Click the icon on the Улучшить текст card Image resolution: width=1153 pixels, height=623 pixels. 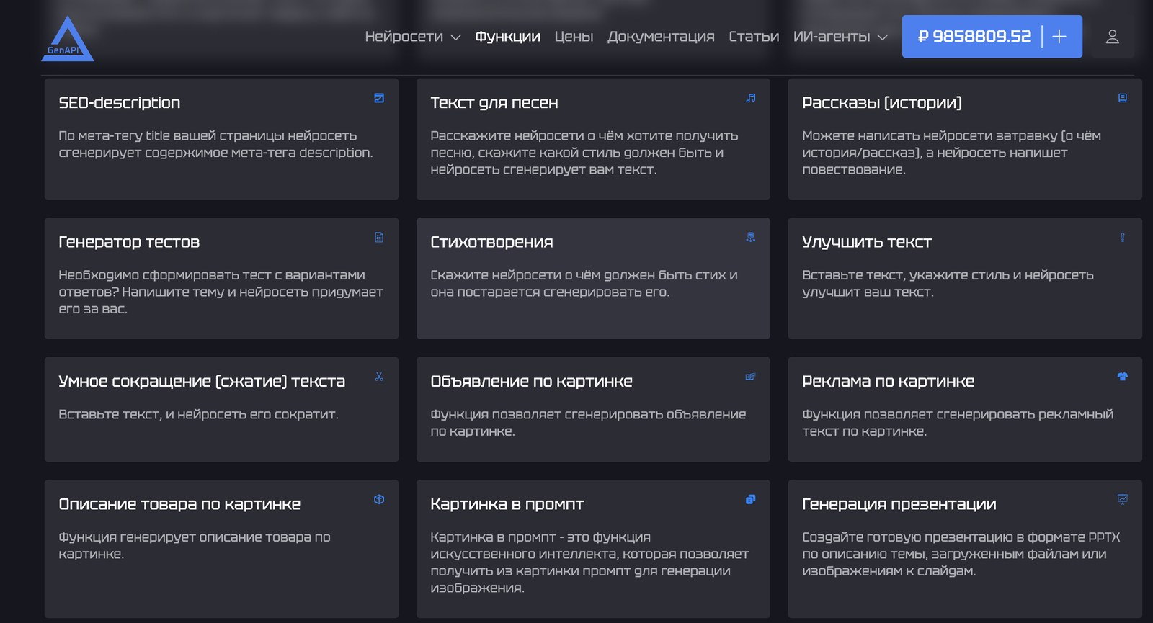[x=1123, y=237]
